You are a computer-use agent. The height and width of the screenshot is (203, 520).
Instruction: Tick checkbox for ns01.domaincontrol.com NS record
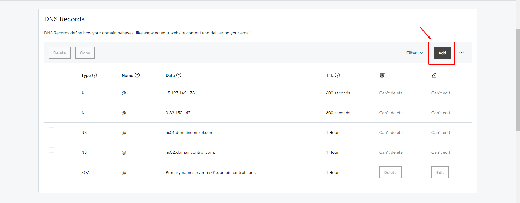(51, 130)
